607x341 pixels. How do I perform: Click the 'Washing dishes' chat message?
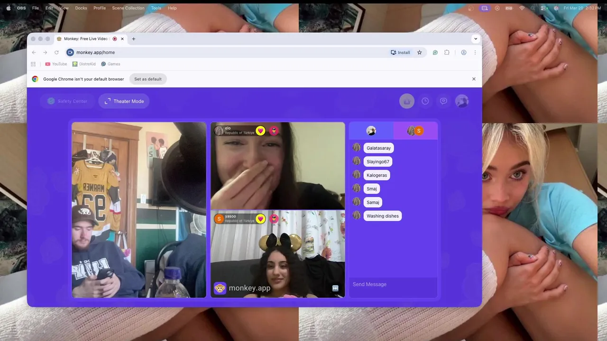(383, 216)
